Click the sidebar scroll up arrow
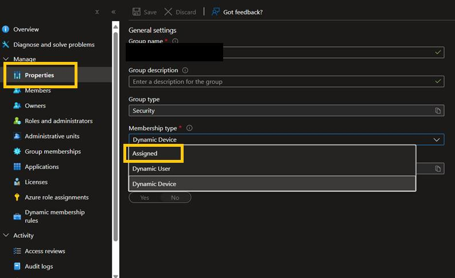Screen dimensions: 455x278 pos(115,27)
